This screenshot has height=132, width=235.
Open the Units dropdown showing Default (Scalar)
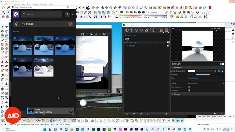[206, 78]
